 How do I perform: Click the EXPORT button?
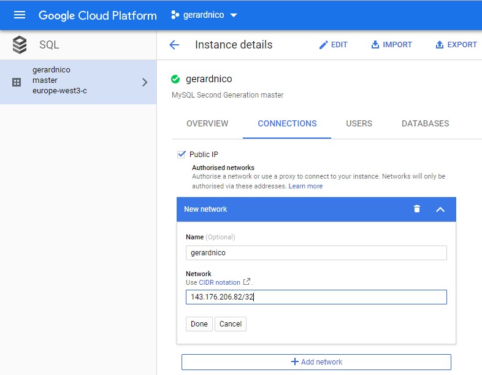(456, 45)
